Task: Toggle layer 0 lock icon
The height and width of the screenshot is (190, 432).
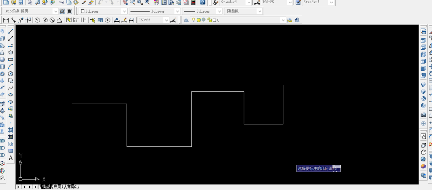Action: click(x=210, y=20)
